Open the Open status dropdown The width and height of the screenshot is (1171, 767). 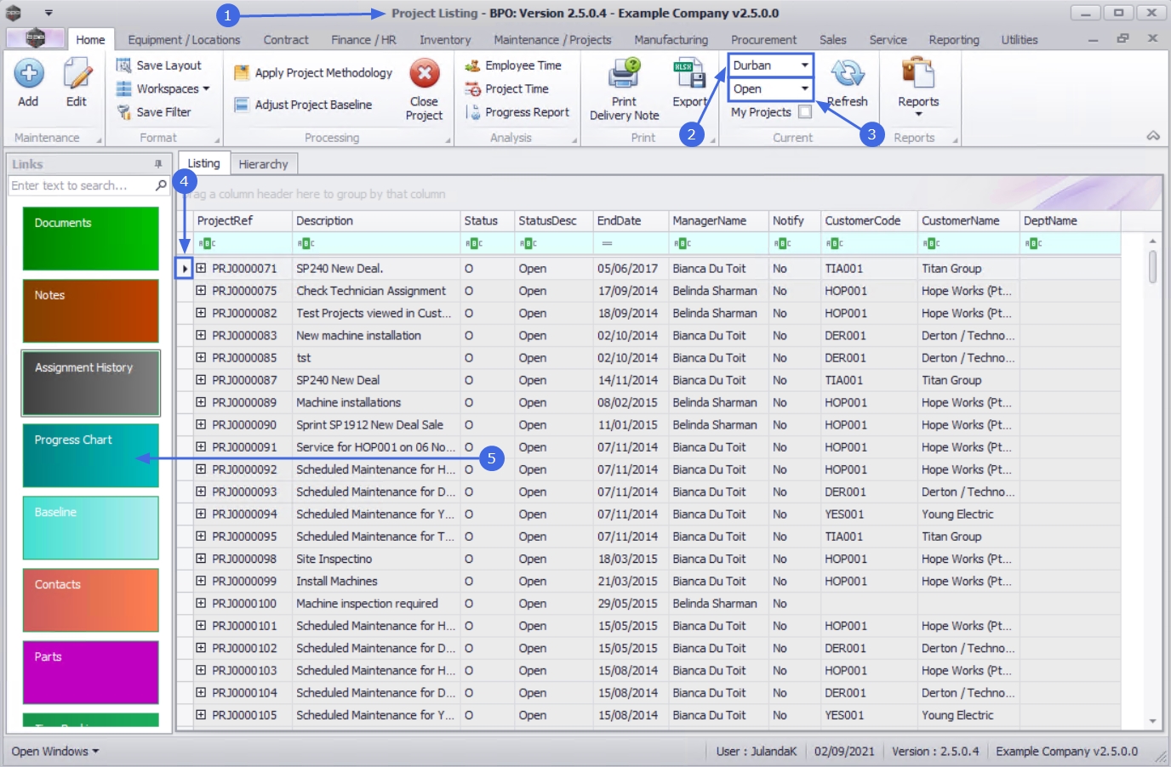point(804,88)
